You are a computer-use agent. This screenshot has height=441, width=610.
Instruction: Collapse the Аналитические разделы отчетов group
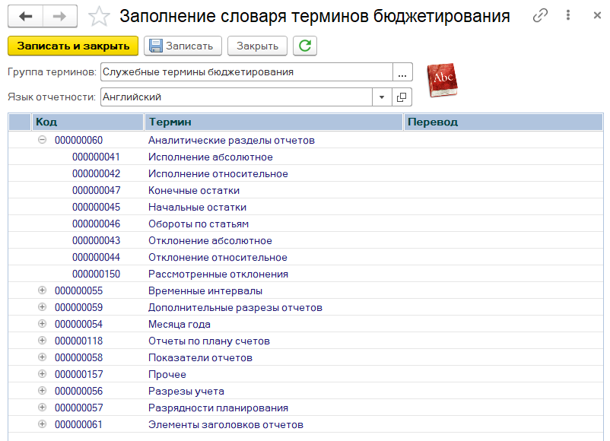click(x=42, y=140)
